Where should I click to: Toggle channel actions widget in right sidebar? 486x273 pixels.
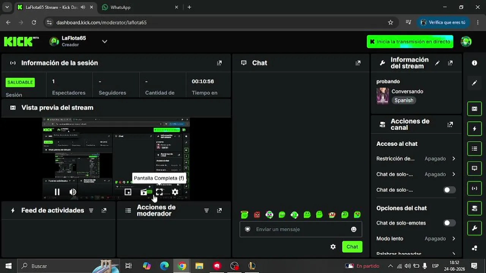[475, 208]
